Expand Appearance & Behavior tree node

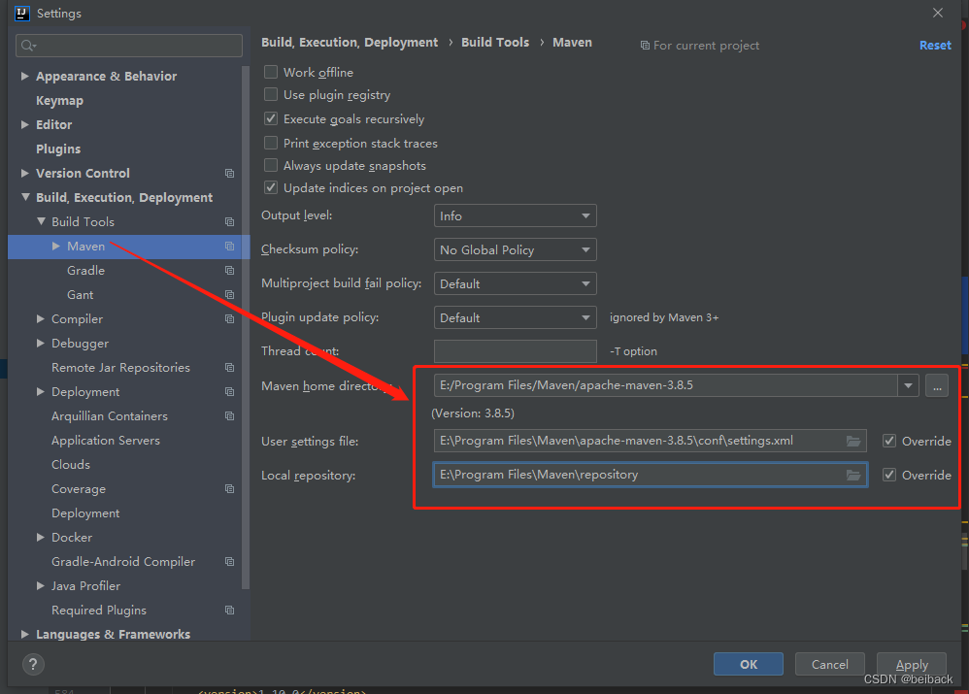pos(24,76)
